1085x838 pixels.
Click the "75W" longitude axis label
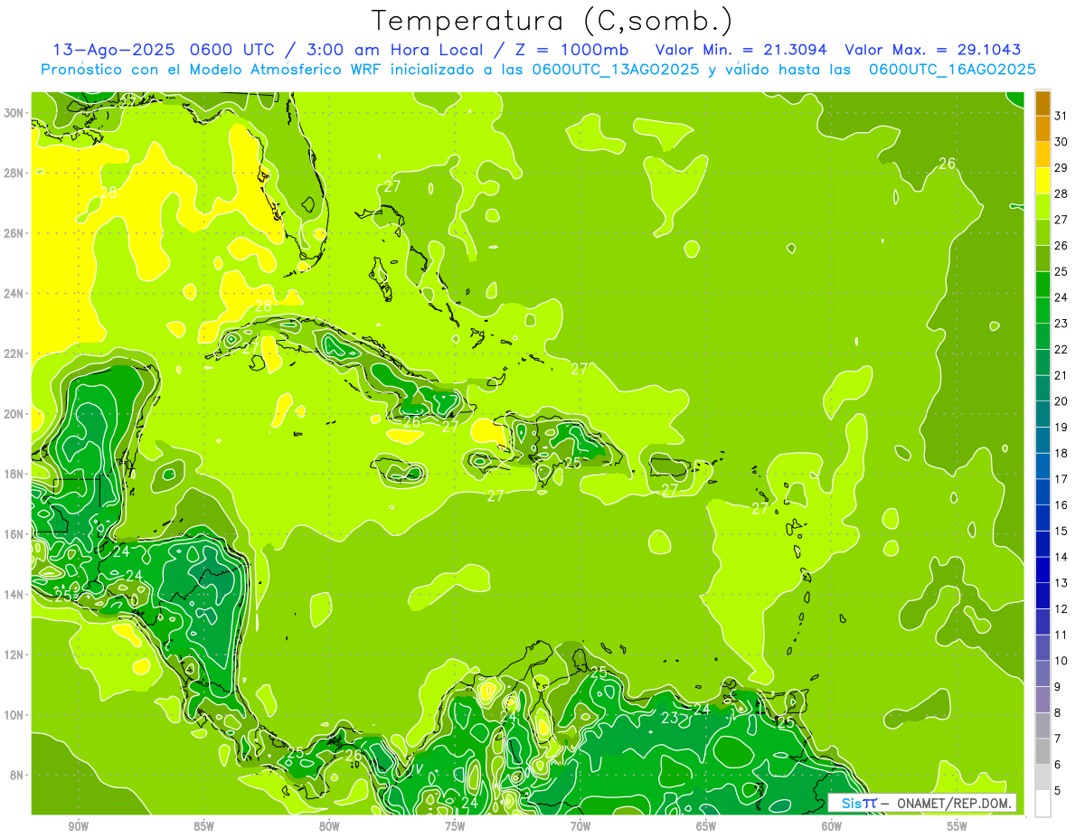[x=455, y=826]
